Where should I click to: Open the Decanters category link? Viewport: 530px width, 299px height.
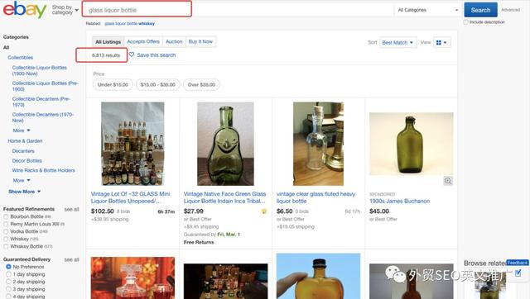[x=23, y=151]
